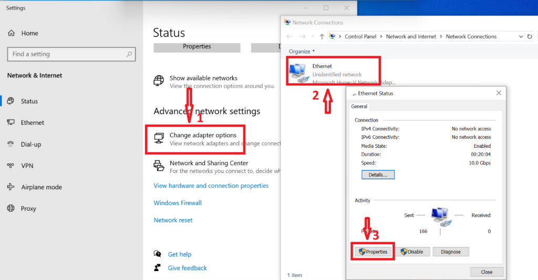Open Ethernet Properties button

coord(373,252)
